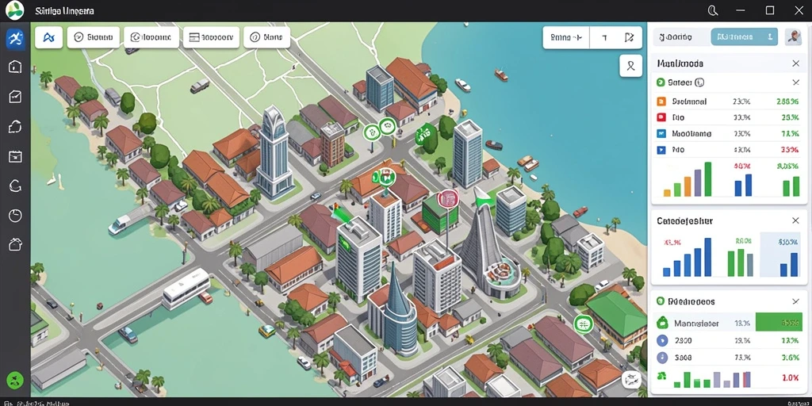
Task: Click the person pin button below map toolbar
Action: [x=630, y=66]
